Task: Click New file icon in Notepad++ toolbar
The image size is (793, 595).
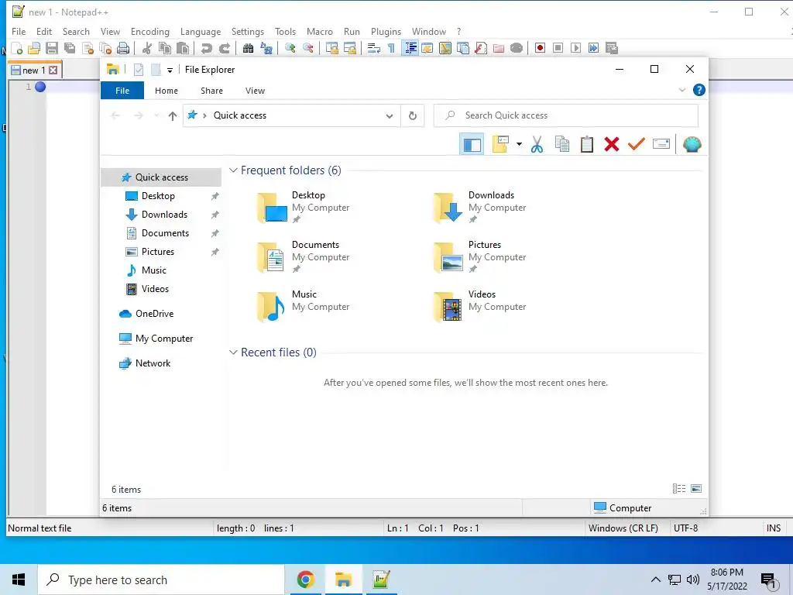Action: point(17,49)
